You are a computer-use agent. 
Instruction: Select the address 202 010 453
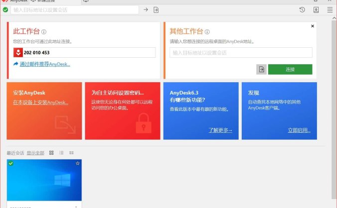click(36, 53)
